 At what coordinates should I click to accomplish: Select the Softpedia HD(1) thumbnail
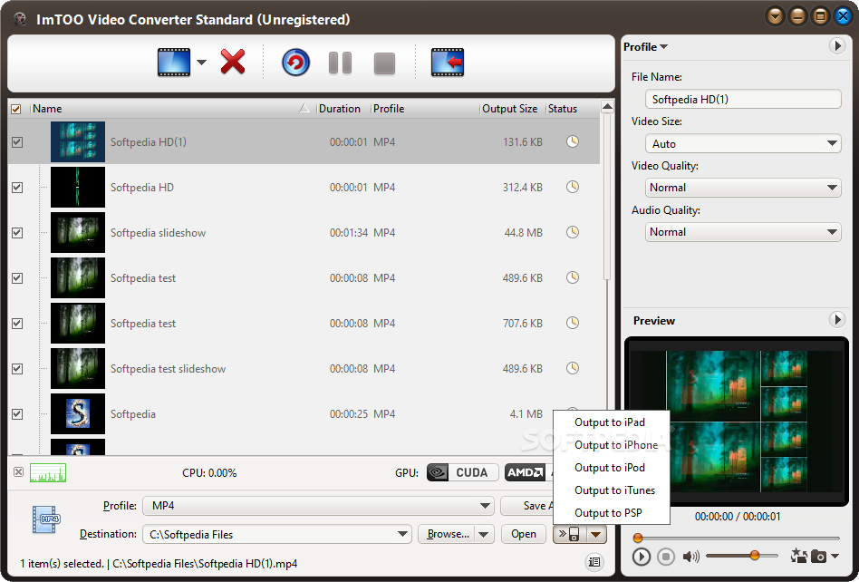point(78,142)
